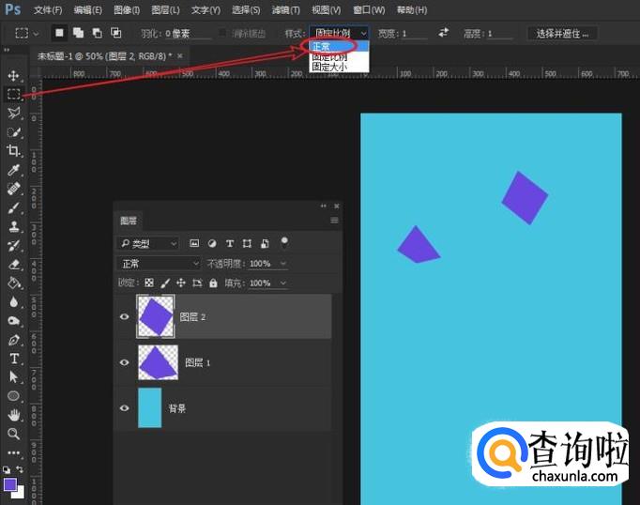Select the Eyedropper tool
The width and height of the screenshot is (640, 505).
[13, 170]
